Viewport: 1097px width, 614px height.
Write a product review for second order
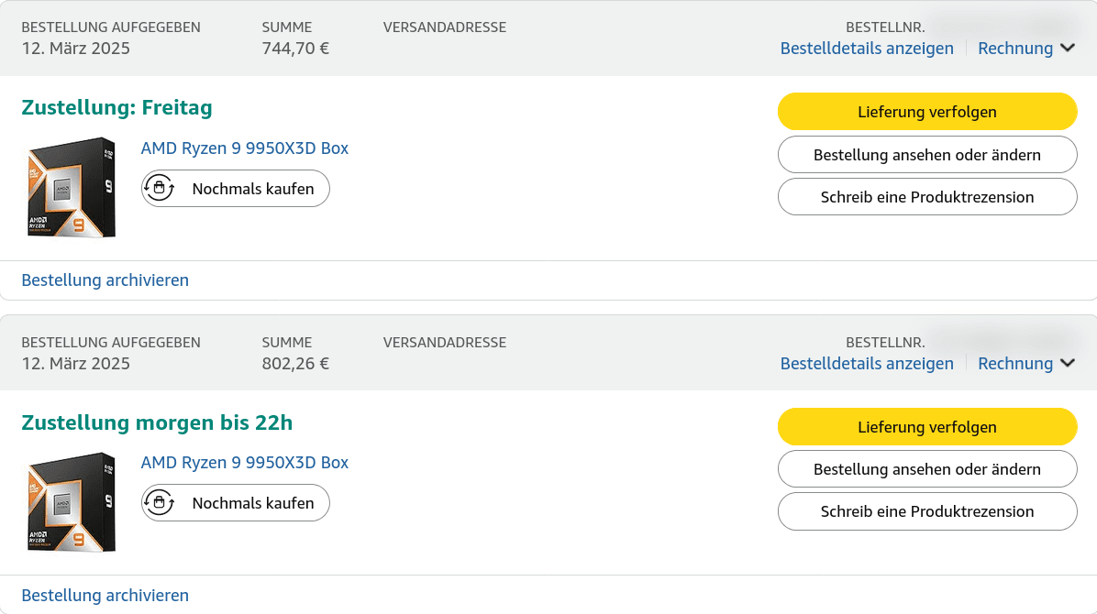click(927, 511)
